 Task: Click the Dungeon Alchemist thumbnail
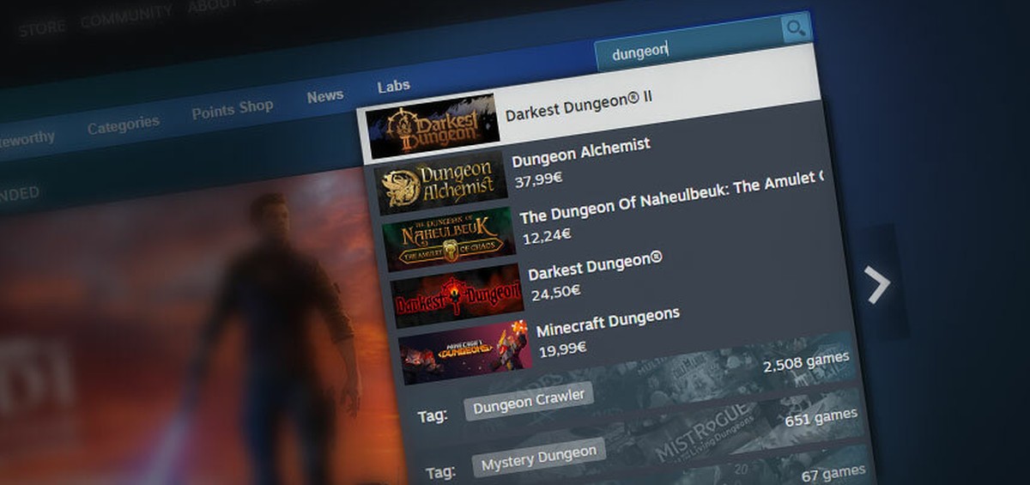click(441, 182)
